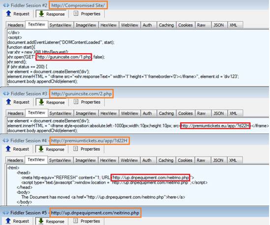
Task: Open Response tab in Fiddler Session #5
Action: (52, 221)
